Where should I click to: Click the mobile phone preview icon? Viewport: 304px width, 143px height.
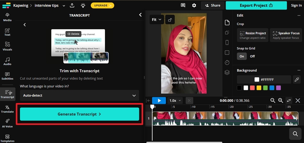point(227,42)
